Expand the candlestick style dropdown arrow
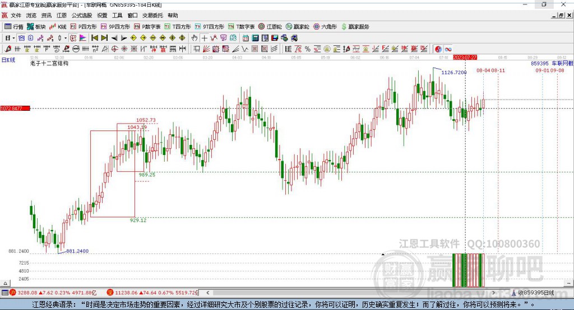Screen dimensions: 574x310 (66, 38)
